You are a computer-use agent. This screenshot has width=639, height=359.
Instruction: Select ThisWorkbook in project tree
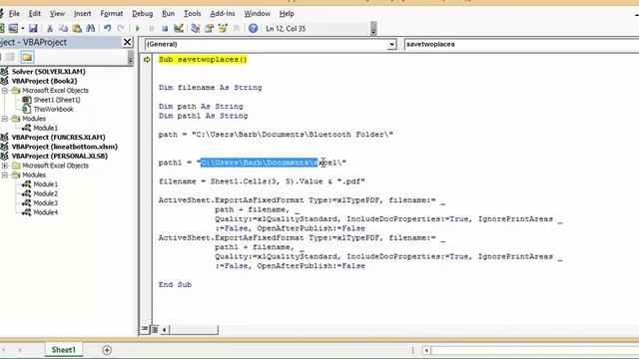point(53,109)
